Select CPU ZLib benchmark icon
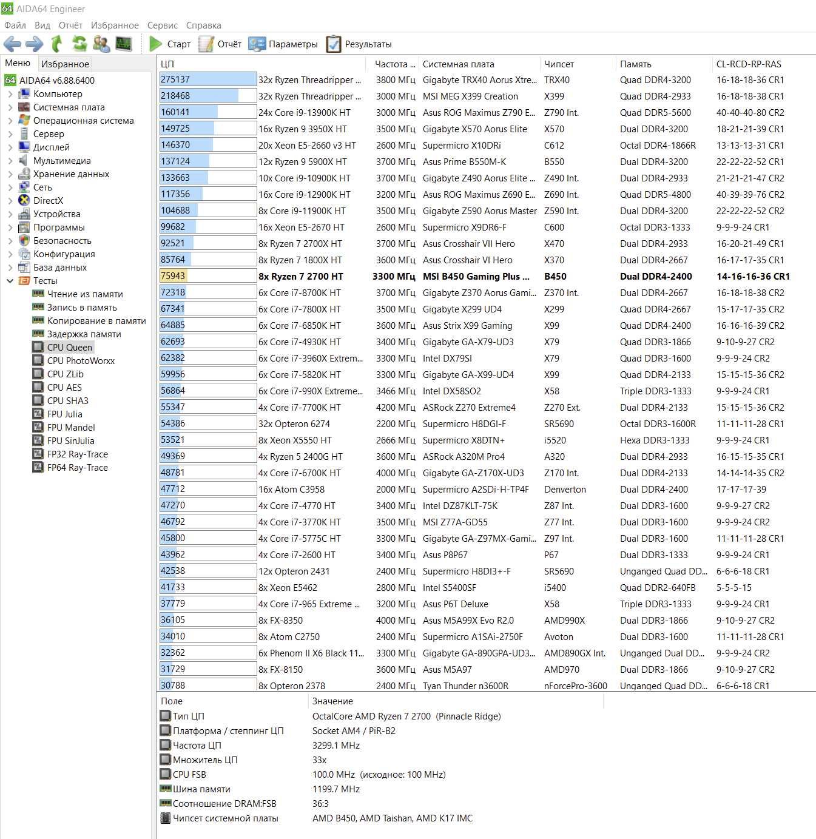Viewport: 816px width, 839px height. click(38, 374)
